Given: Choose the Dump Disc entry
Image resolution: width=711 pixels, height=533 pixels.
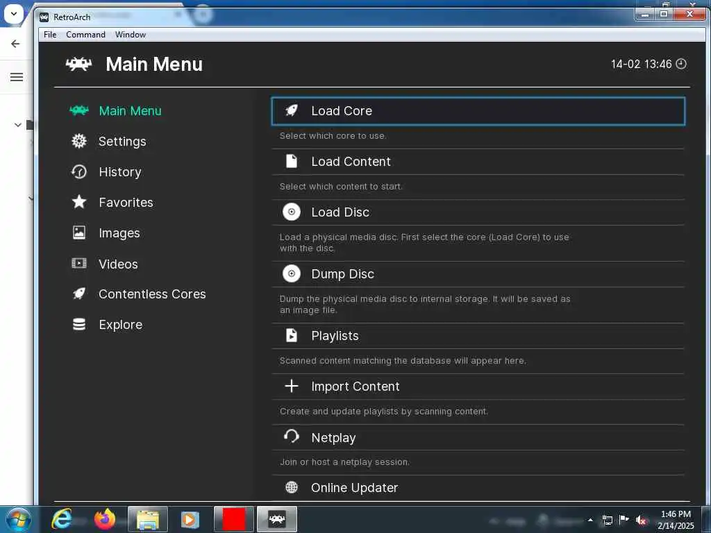Looking at the screenshot, I should [x=478, y=273].
